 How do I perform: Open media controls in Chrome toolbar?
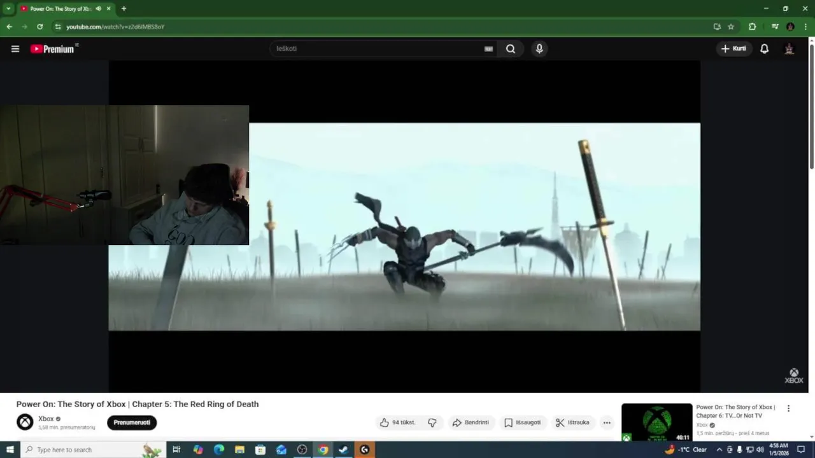click(x=775, y=27)
